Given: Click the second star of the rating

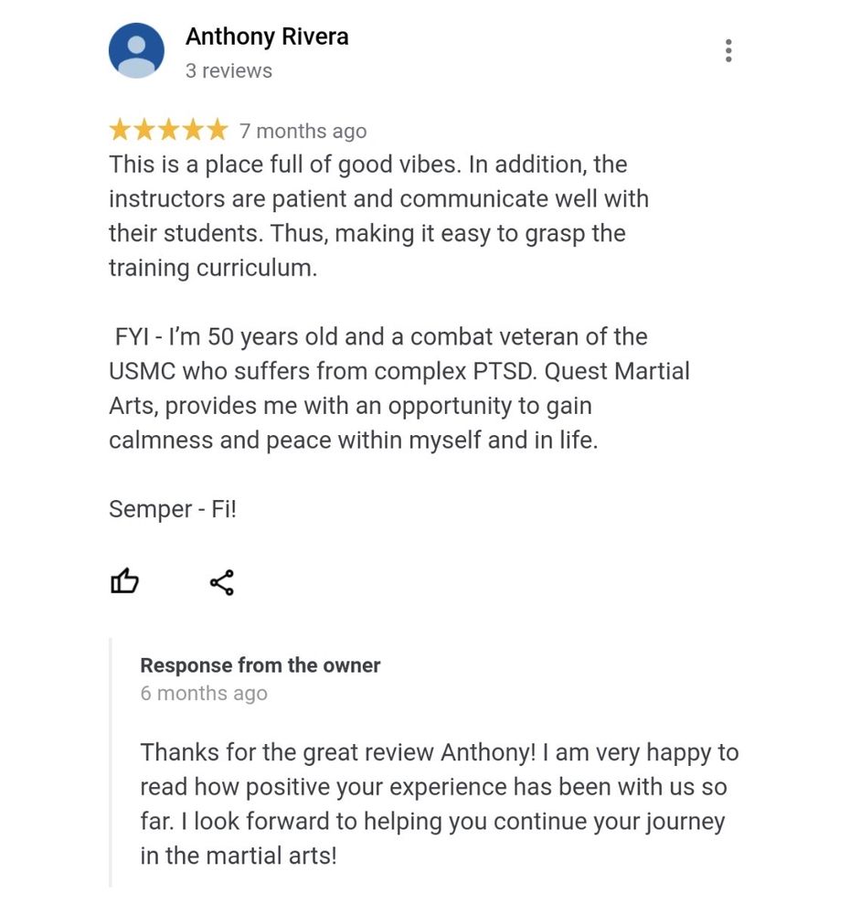Looking at the screenshot, I should [x=144, y=131].
